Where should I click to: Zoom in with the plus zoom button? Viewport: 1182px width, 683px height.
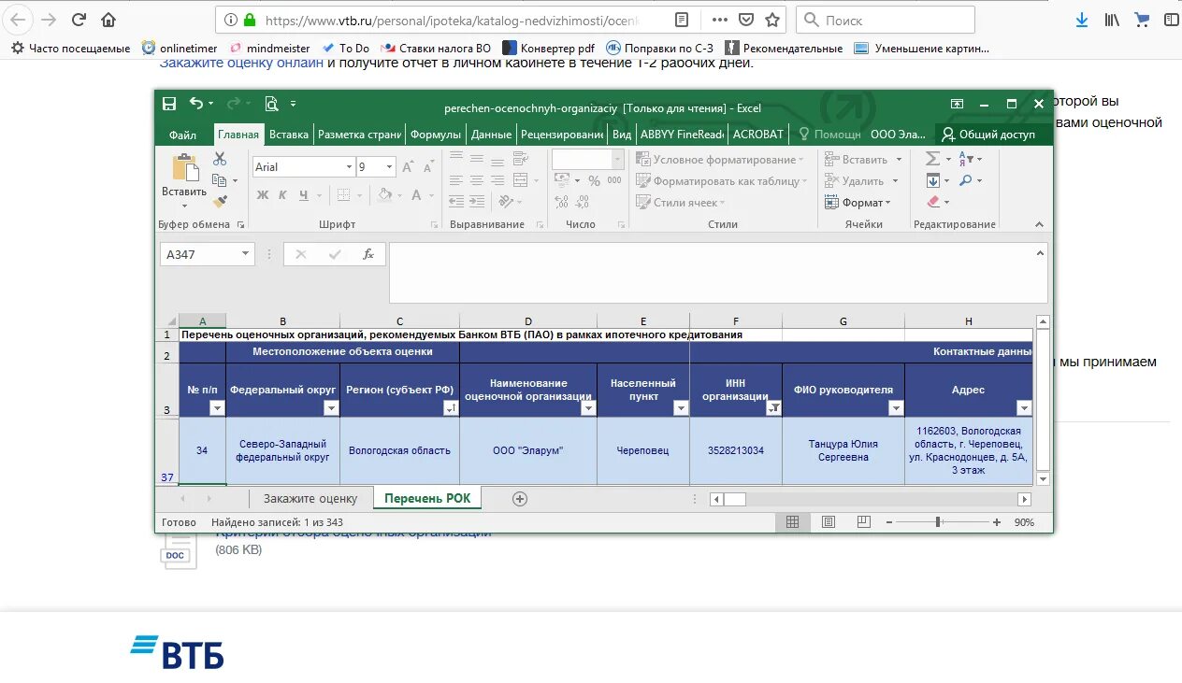point(997,522)
